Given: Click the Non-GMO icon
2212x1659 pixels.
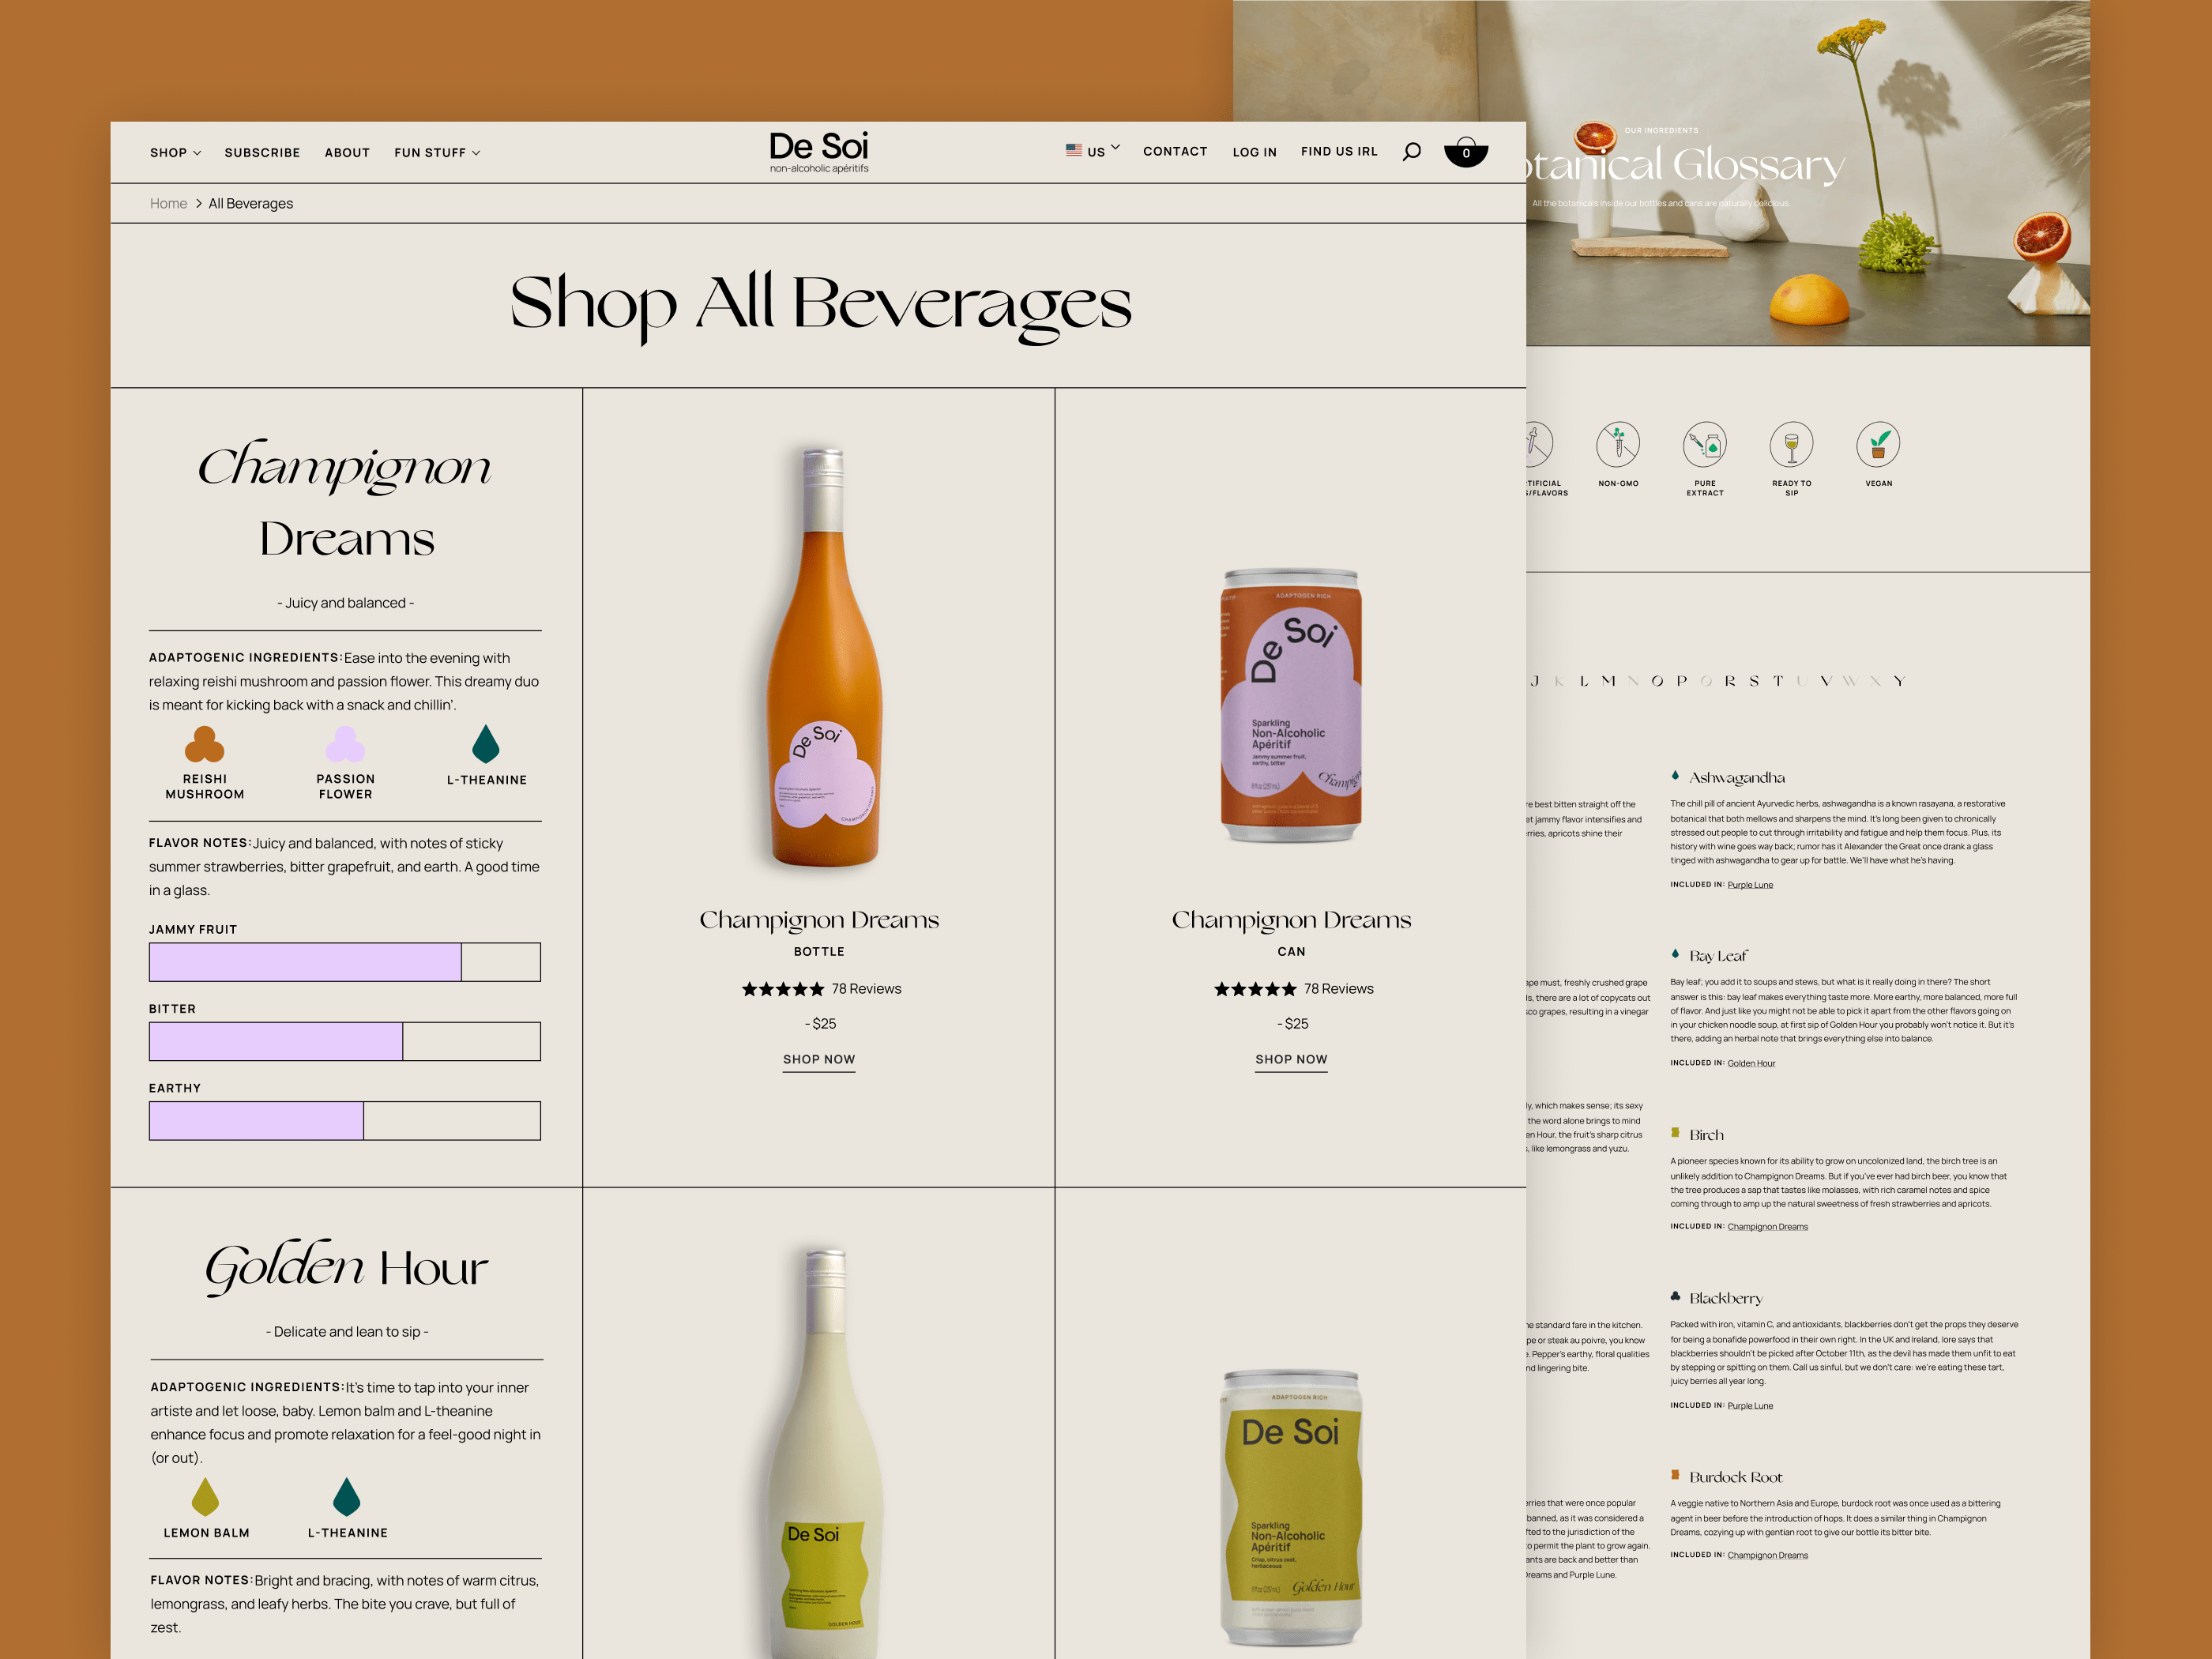Looking at the screenshot, I should (1617, 444).
